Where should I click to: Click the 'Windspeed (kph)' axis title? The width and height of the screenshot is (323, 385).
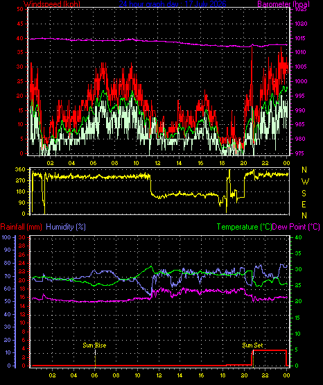pos(52,3)
